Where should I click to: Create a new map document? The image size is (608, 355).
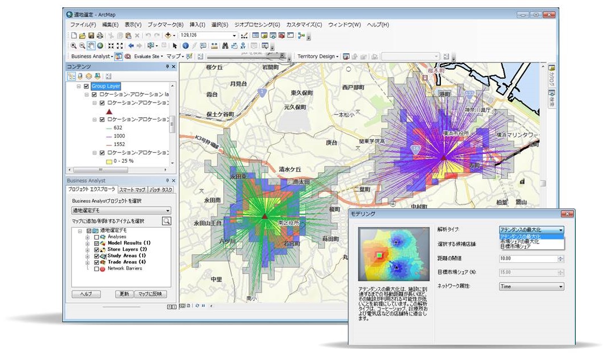click(x=74, y=35)
